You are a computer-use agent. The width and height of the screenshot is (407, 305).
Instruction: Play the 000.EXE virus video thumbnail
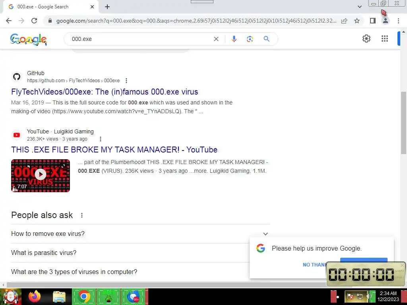(x=41, y=176)
